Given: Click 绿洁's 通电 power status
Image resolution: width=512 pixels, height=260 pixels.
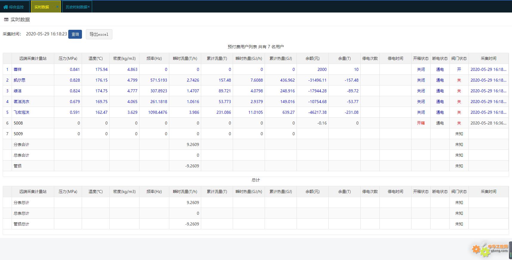Looking at the screenshot, I should point(440,91).
